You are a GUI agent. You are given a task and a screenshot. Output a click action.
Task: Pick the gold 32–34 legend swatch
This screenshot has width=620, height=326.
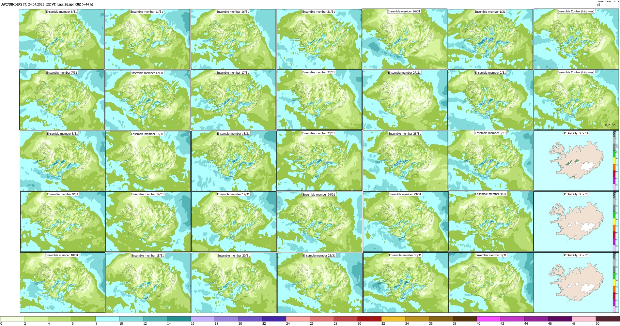[393, 319]
